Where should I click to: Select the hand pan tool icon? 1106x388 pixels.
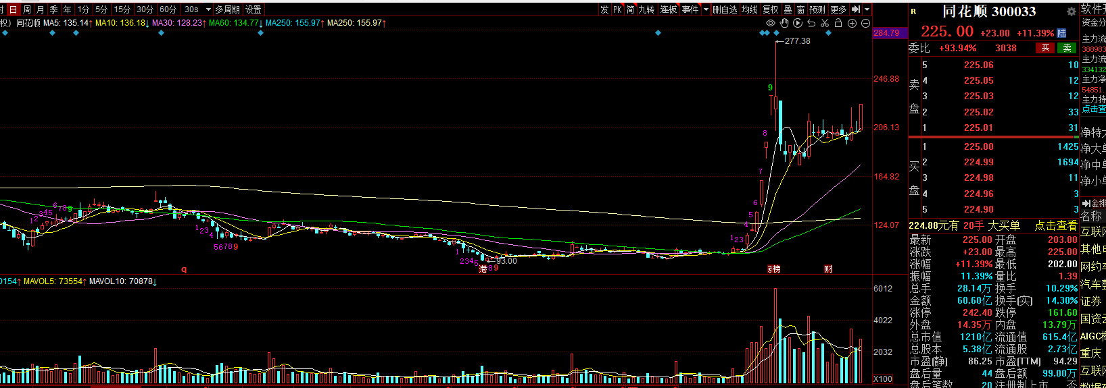click(x=784, y=23)
